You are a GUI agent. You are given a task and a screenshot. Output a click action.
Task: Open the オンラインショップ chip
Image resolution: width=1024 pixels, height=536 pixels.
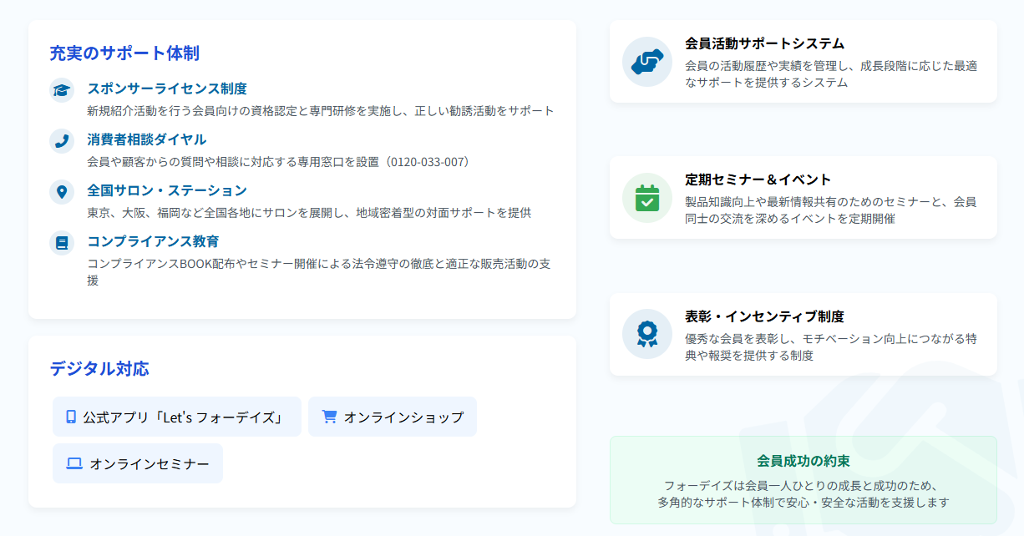point(393,417)
